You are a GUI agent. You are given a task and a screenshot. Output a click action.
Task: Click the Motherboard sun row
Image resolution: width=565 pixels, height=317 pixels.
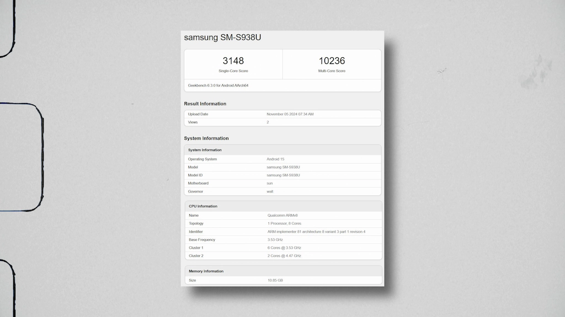(x=282, y=184)
